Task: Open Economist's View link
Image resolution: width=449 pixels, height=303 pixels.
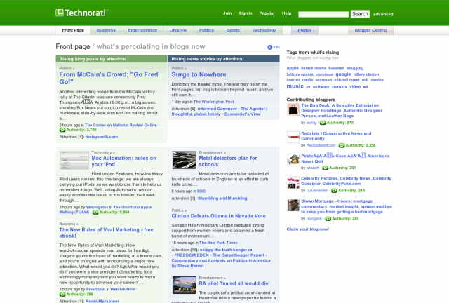Action: click(242, 114)
